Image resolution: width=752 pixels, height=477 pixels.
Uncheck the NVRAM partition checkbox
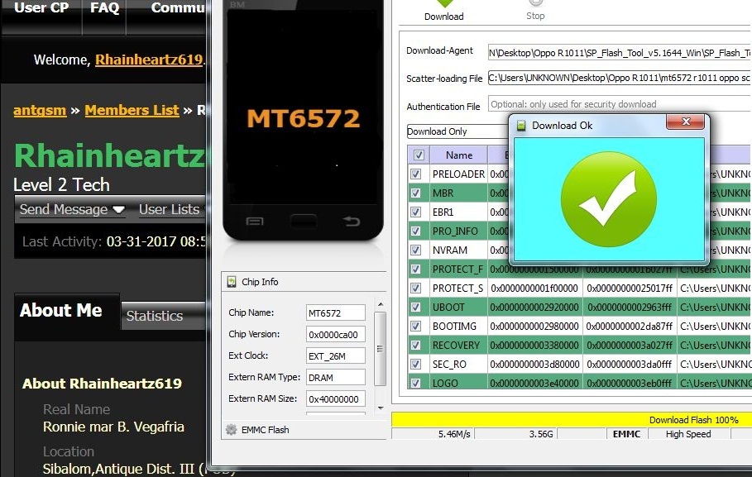click(416, 250)
